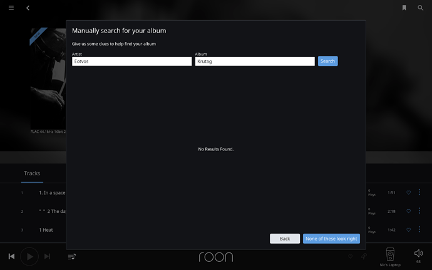This screenshot has height=270, width=432.
Task: Click the 'No Results Found.' message
Action: (216, 149)
